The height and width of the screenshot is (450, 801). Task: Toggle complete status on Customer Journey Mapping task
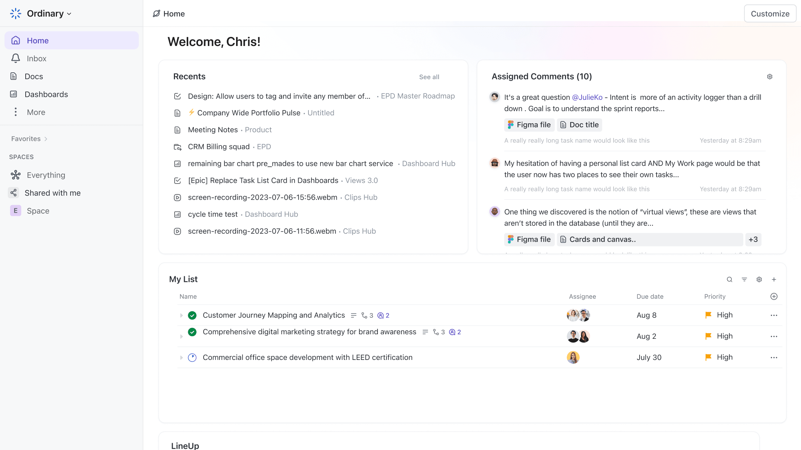coord(192,315)
